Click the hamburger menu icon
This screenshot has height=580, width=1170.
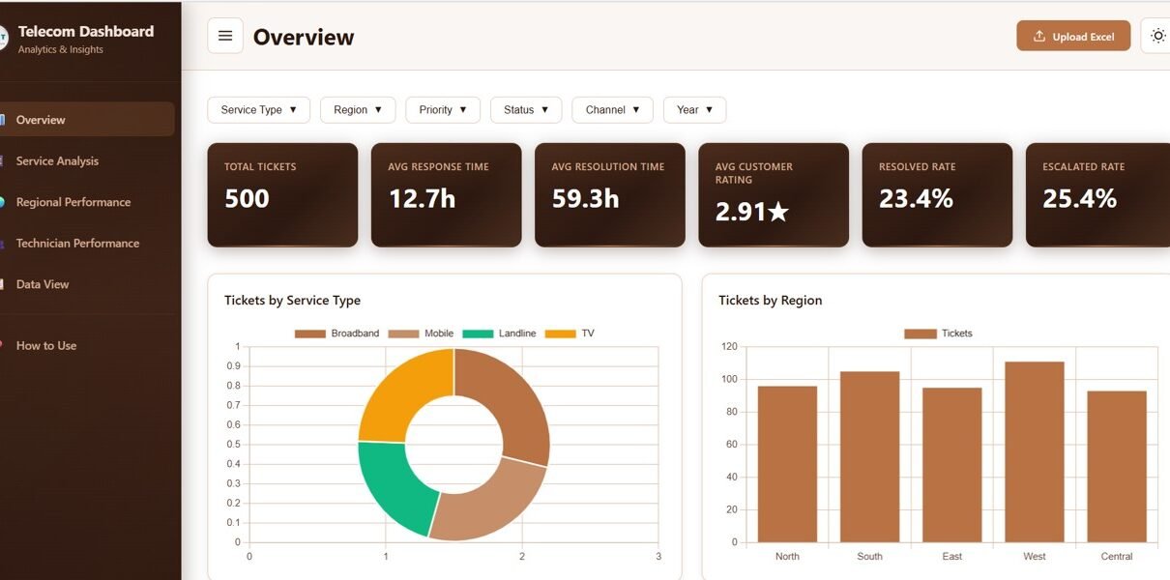click(x=225, y=36)
